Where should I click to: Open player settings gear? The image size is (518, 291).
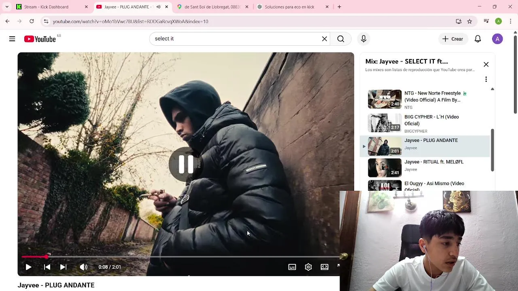pos(308,267)
